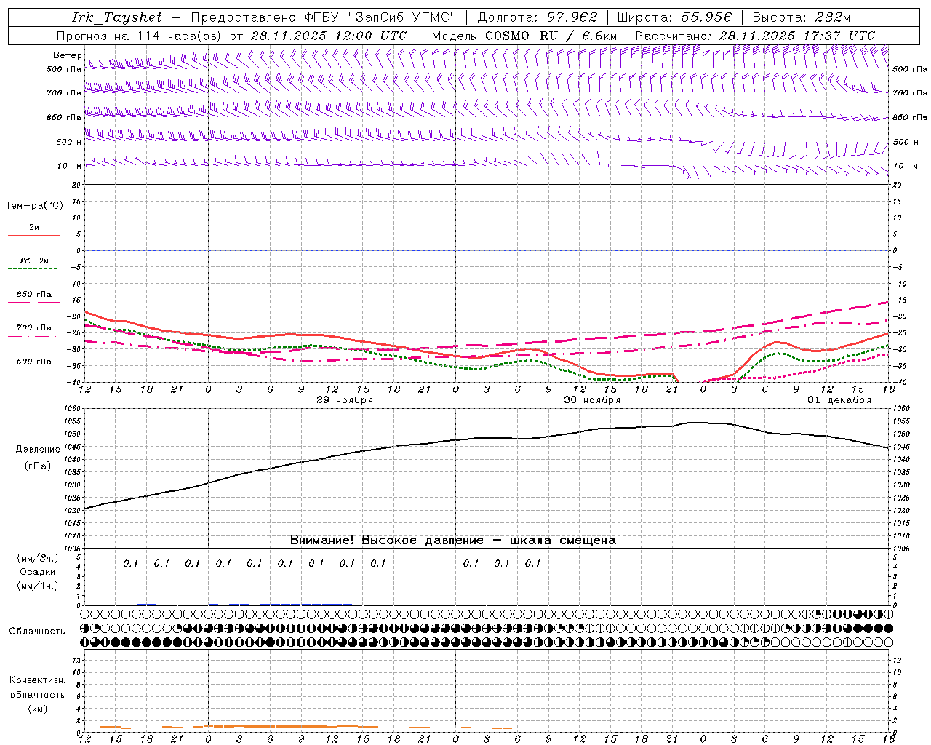
Task: Click the first 0.1 precipitation value
Action: (x=130, y=563)
